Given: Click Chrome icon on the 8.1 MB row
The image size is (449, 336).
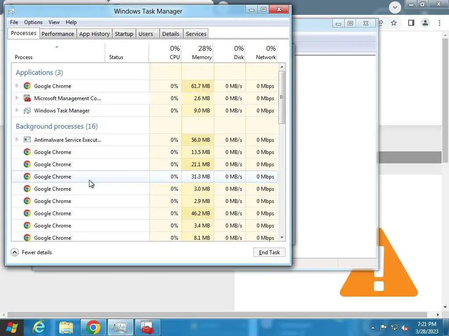Looking at the screenshot, I should pos(27,238).
